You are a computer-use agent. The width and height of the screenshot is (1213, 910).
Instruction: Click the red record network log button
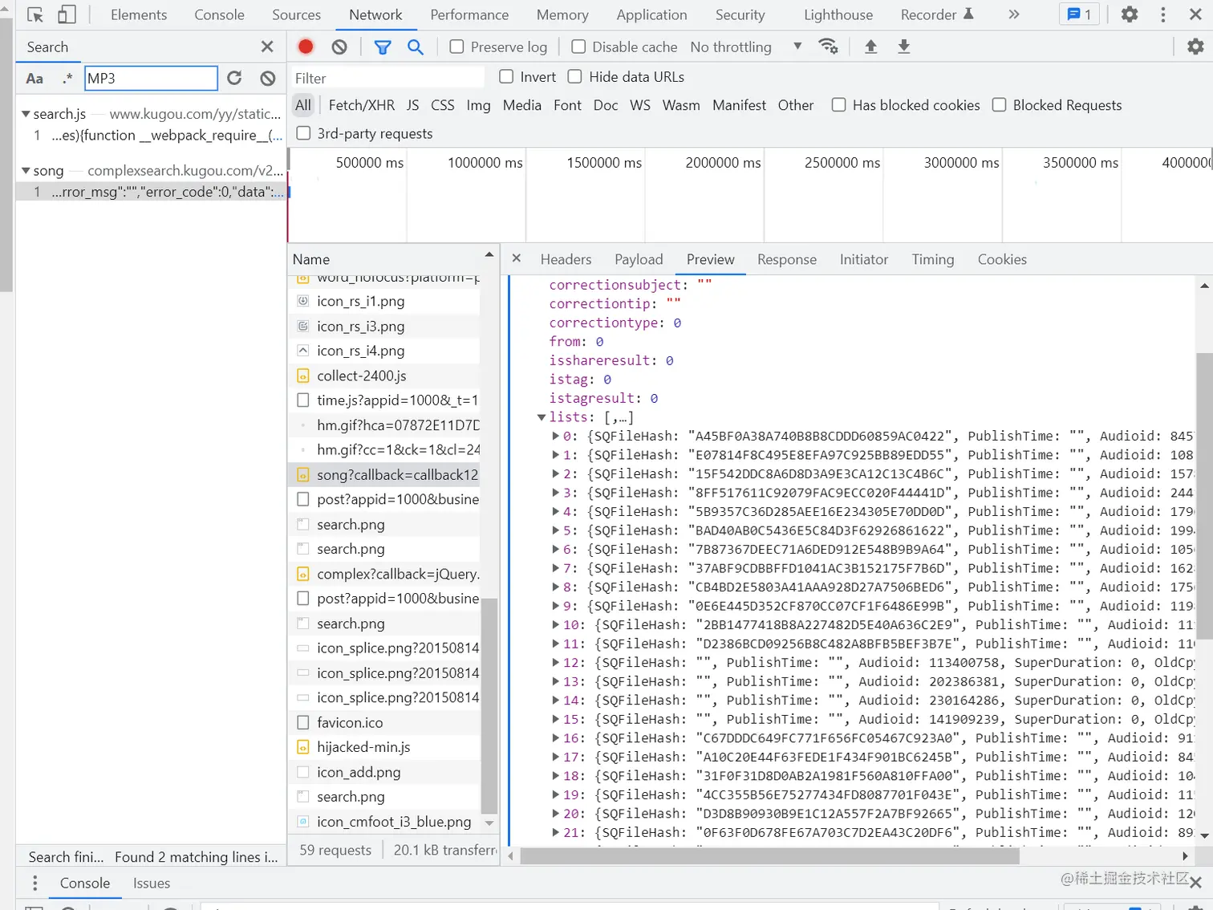pos(306,47)
